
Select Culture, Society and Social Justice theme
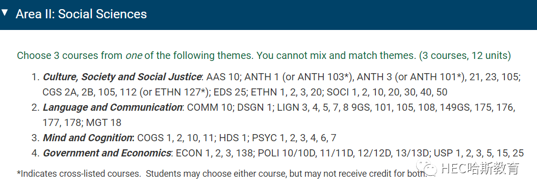point(122,77)
